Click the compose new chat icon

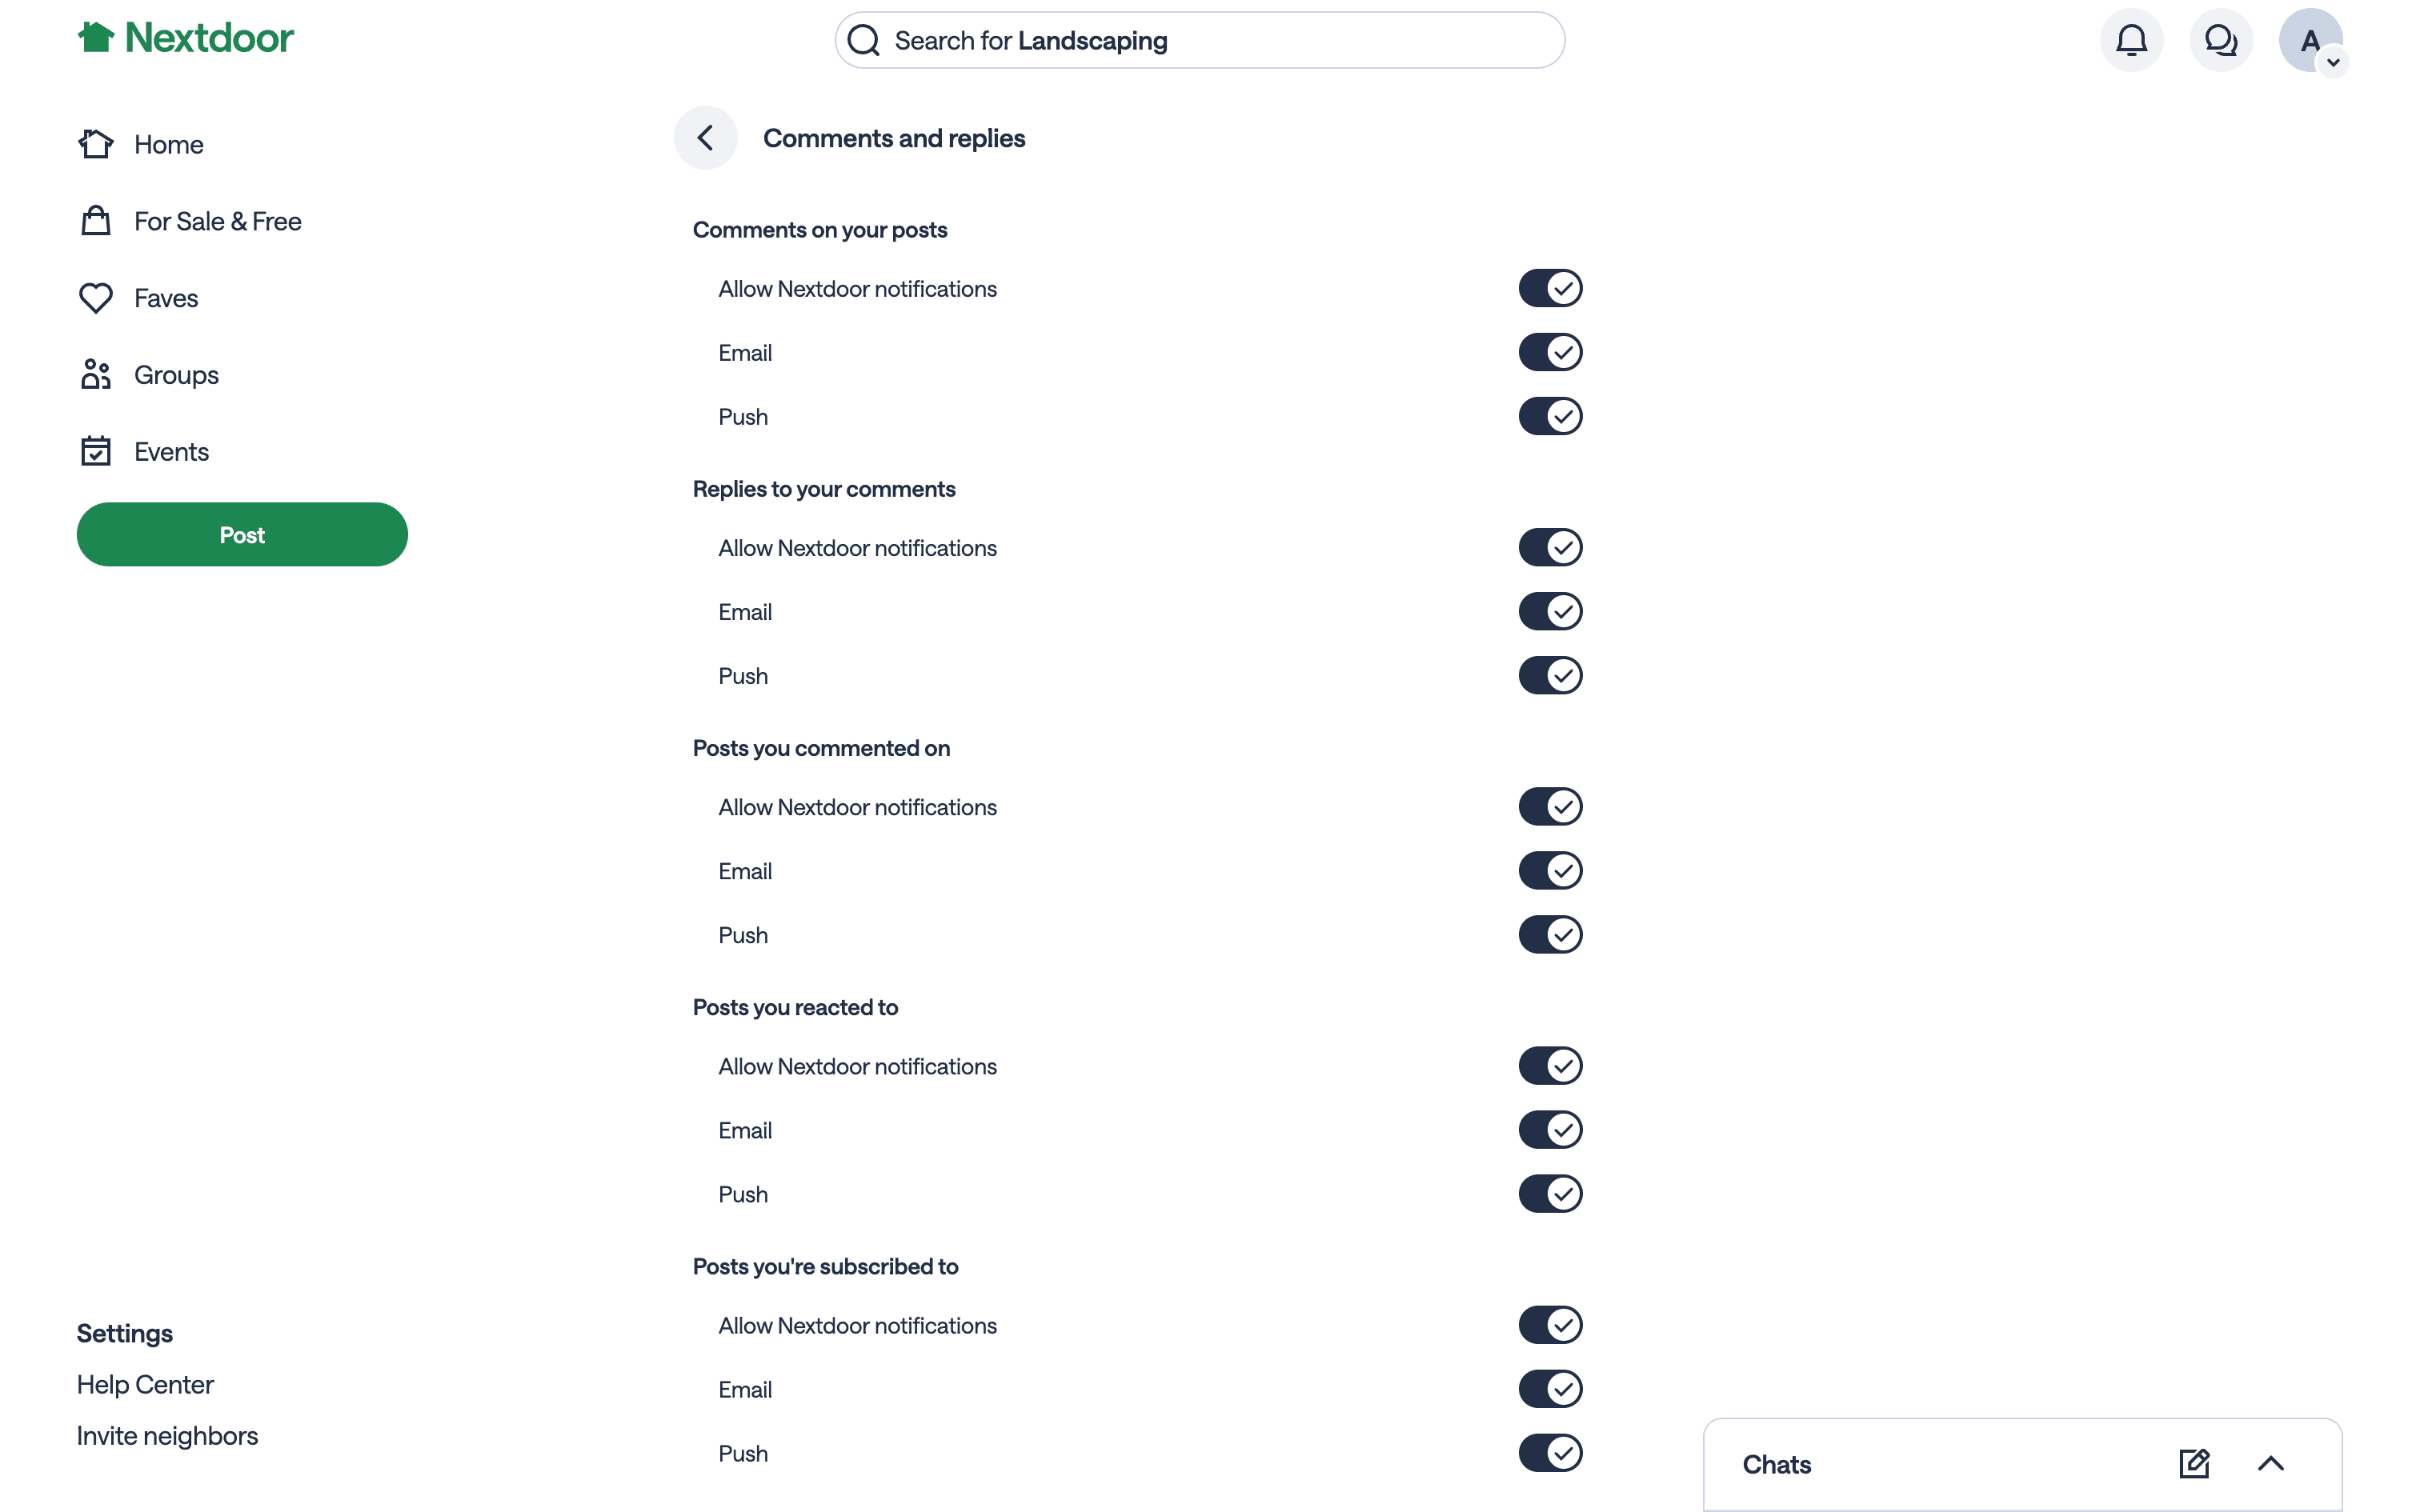pyautogui.click(x=2194, y=1464)
